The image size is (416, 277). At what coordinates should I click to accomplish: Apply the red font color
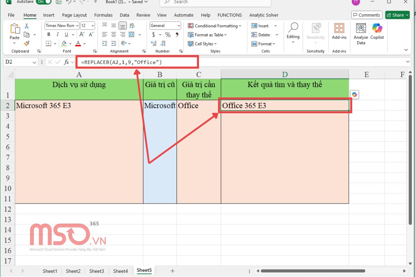tap(78, 44)
